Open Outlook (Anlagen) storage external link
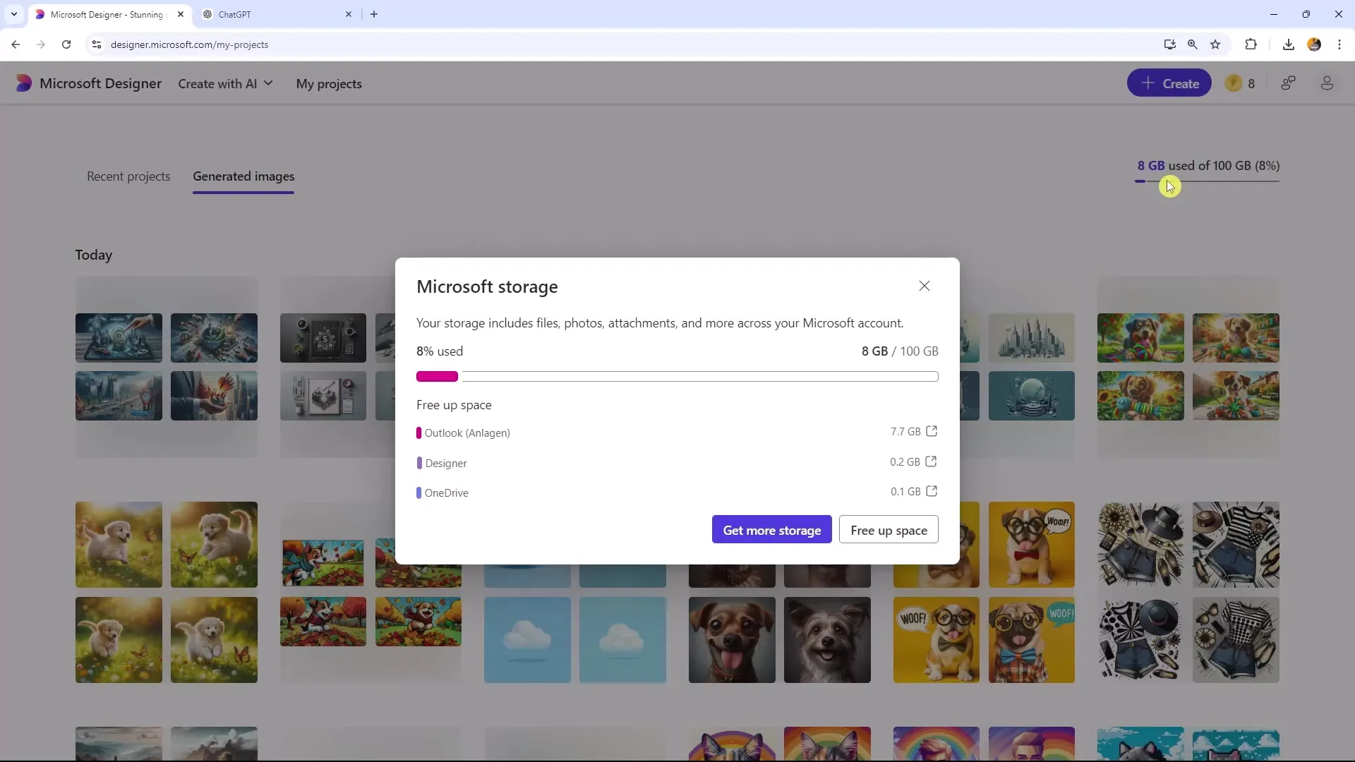The image size is (1355, 762). coord(932,432)
